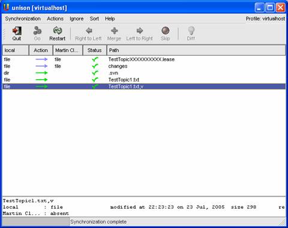Click status checkmark for .svn row
Image resolution: width=288 pixels, height=228 pixels.
click(95, 73)
